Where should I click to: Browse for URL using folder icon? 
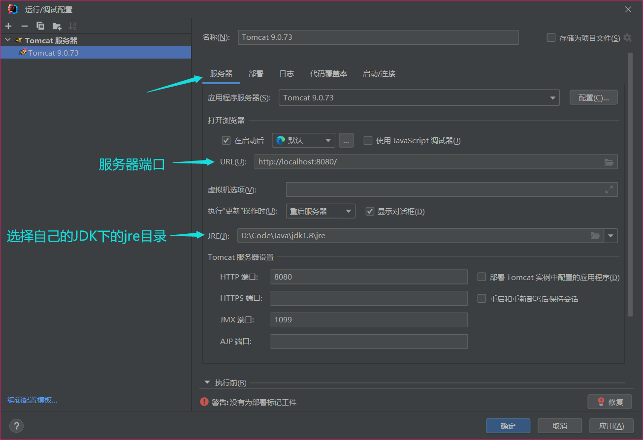point(609,162)
